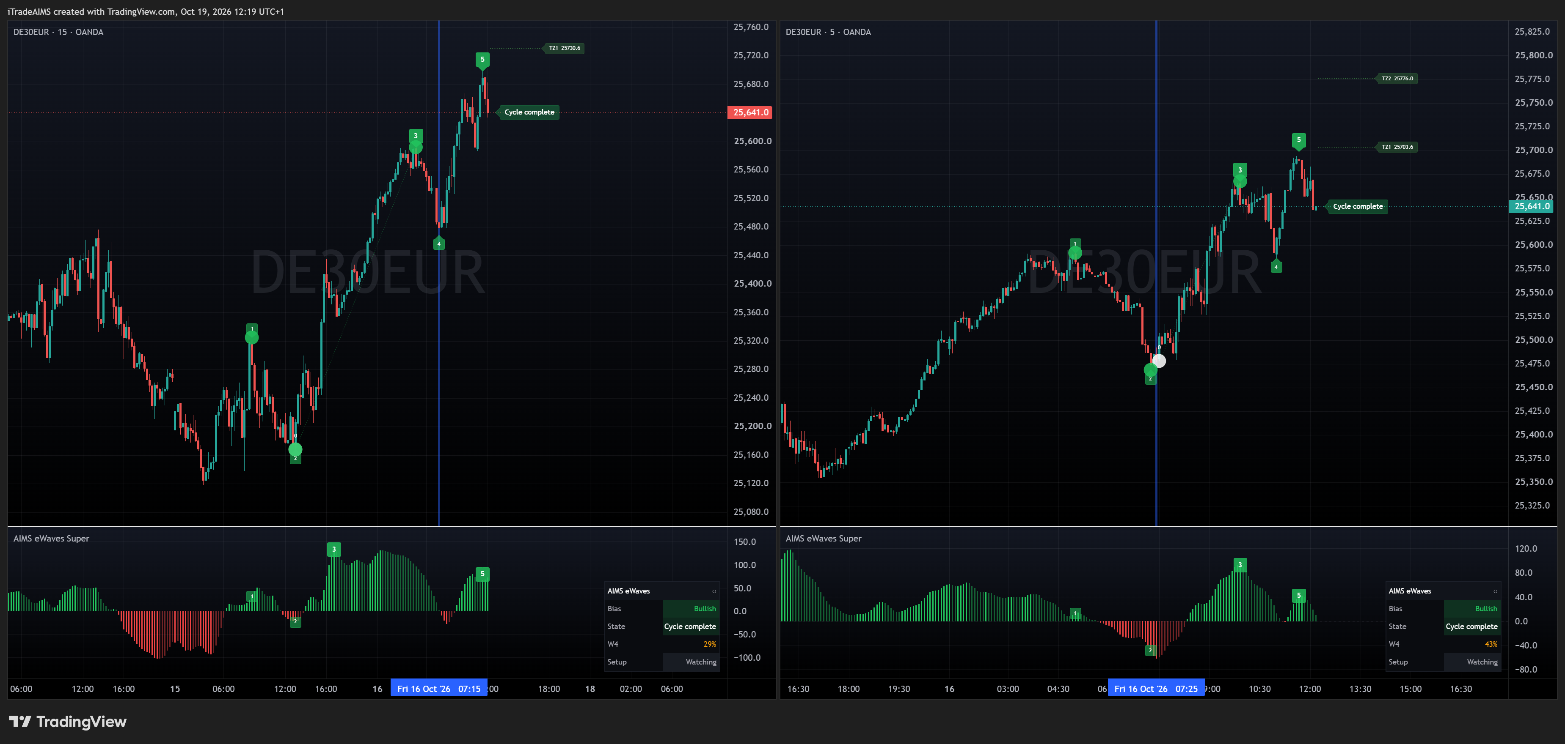Click DE30EUR · 5 · OANDA chart title
The height and width of the screenshot is (744, 1565).
828,32
